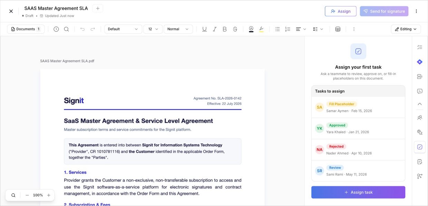Open the cursor click-tracking panel in the sidebar
428x206 pixels.
[x=420, y=132]
